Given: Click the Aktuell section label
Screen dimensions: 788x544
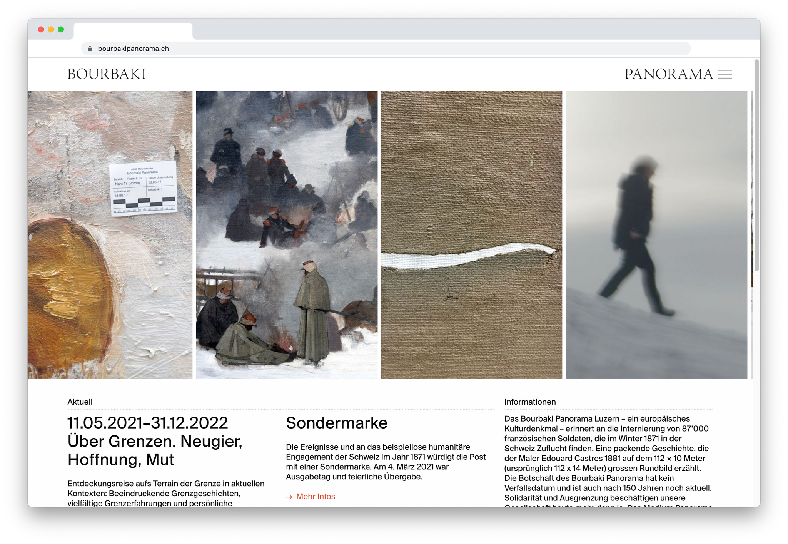Looking at the screenshot, I should (x=80, y=402).
